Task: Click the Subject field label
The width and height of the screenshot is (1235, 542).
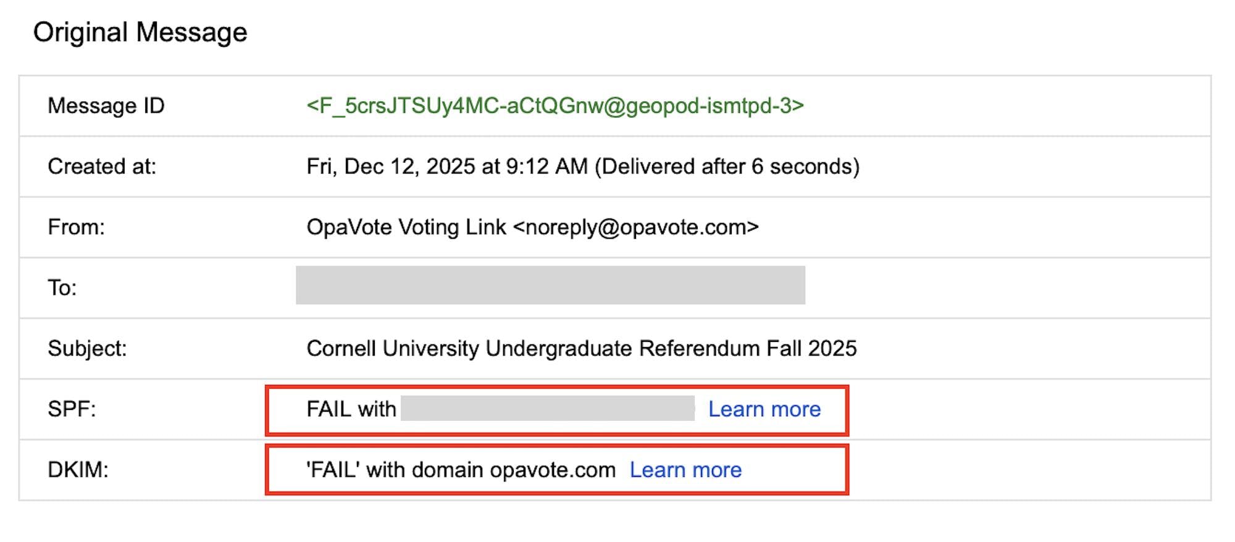Action: [x=87, y=349]
